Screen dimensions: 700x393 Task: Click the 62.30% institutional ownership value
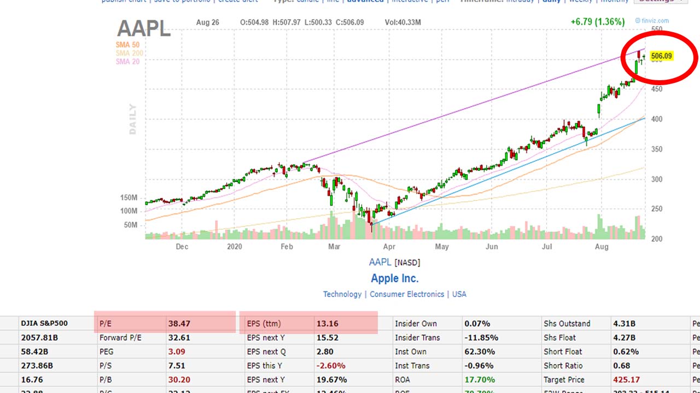pos(480,352)
